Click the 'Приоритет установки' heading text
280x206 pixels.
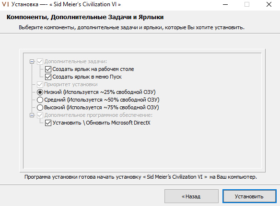pos(71,84)
